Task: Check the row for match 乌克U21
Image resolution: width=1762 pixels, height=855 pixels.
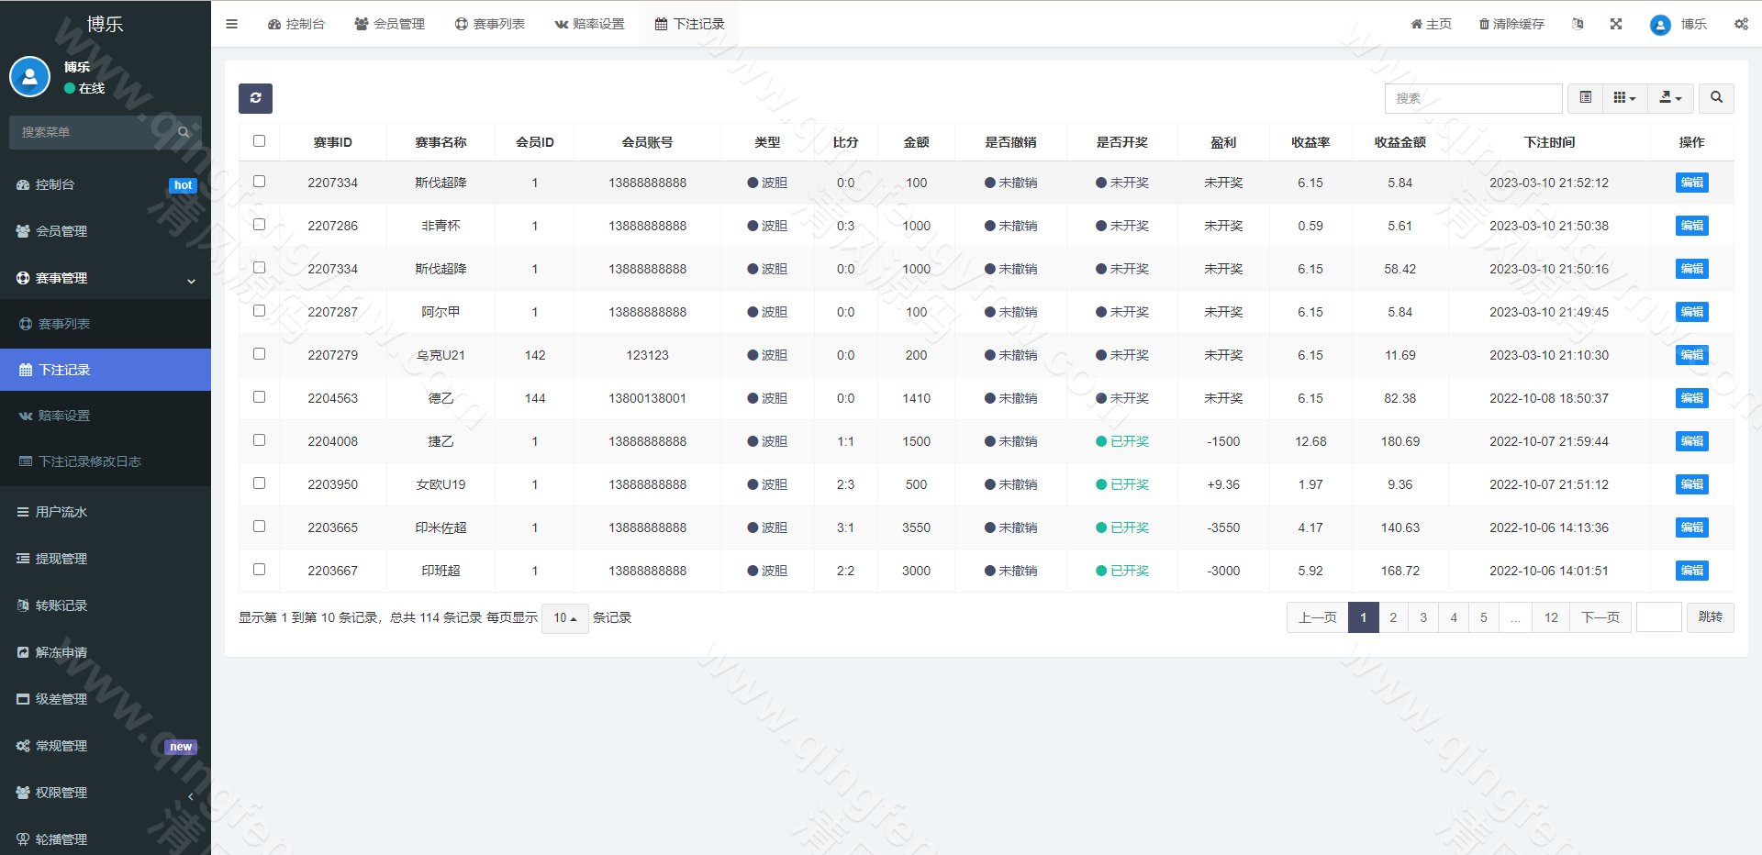Action: pos(259,354)
